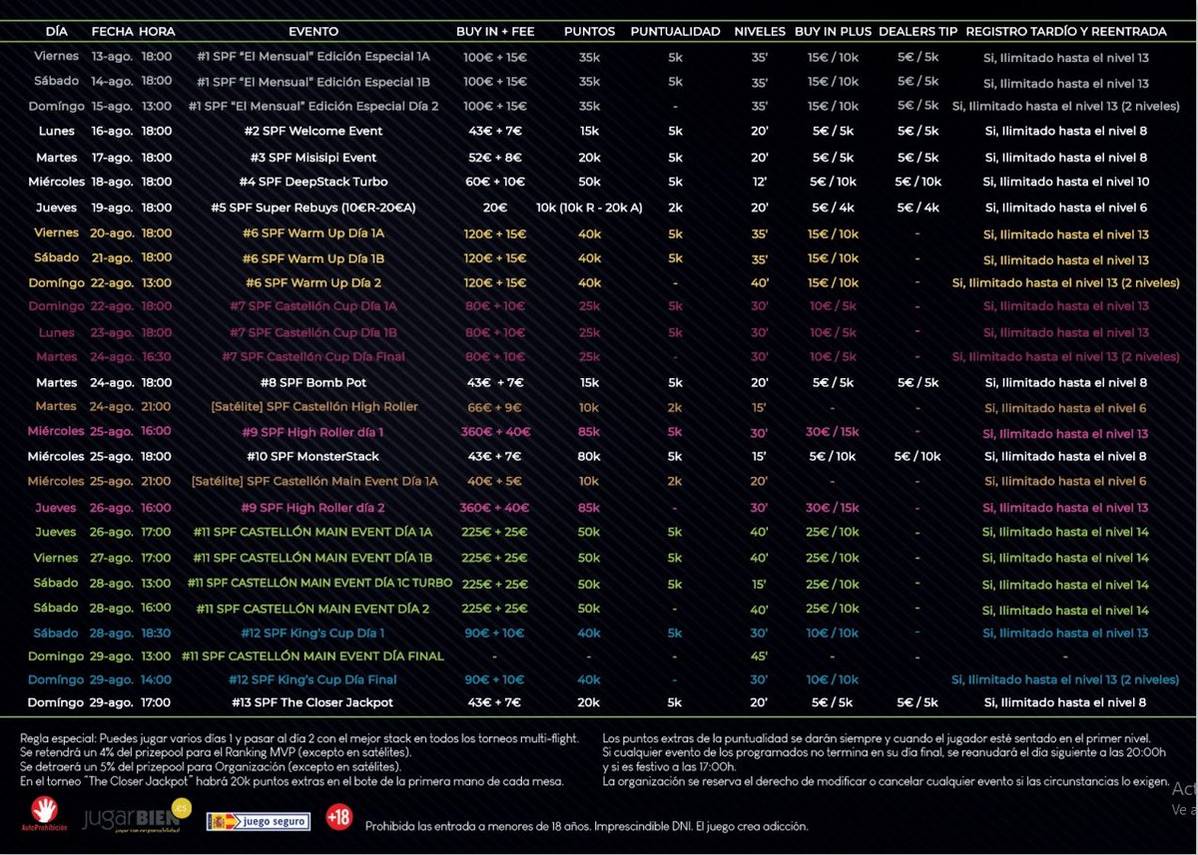Image resolution: width=1198 pixels, height=855 pixels.
Task: Click the DEALERS TIP column header
Action: (x=917, y=31)
